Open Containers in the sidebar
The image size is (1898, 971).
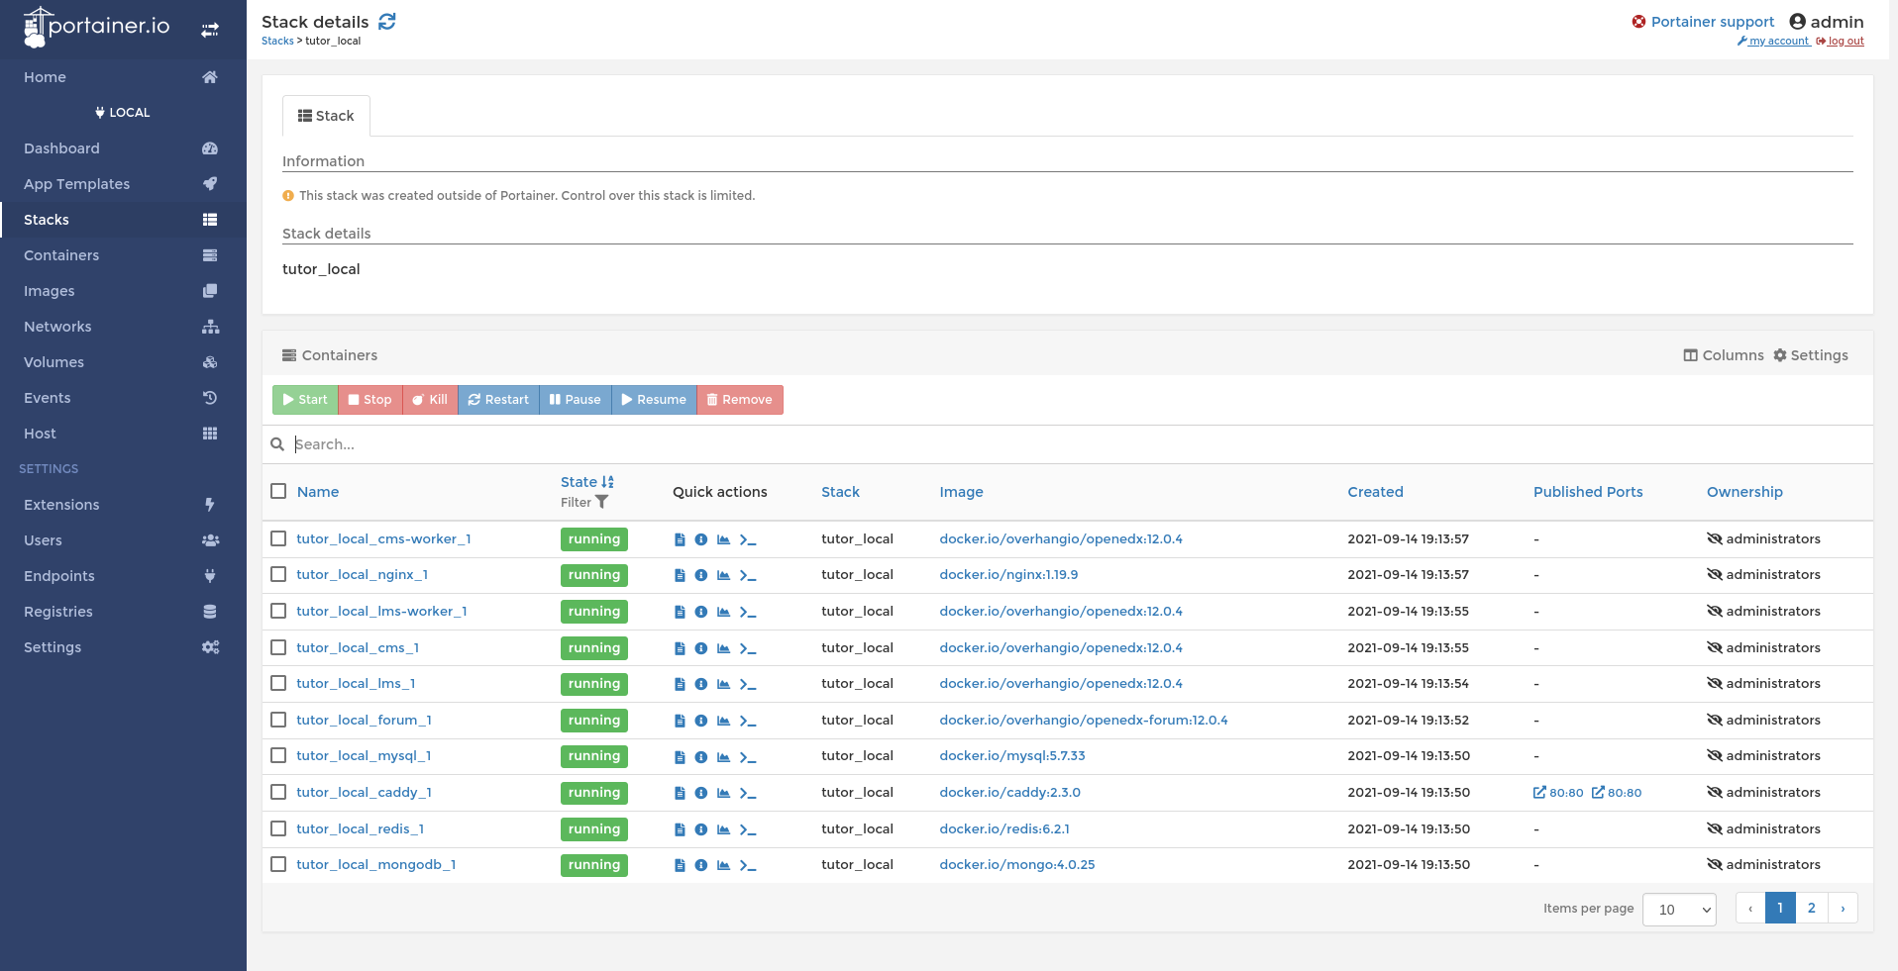(61, 255)
